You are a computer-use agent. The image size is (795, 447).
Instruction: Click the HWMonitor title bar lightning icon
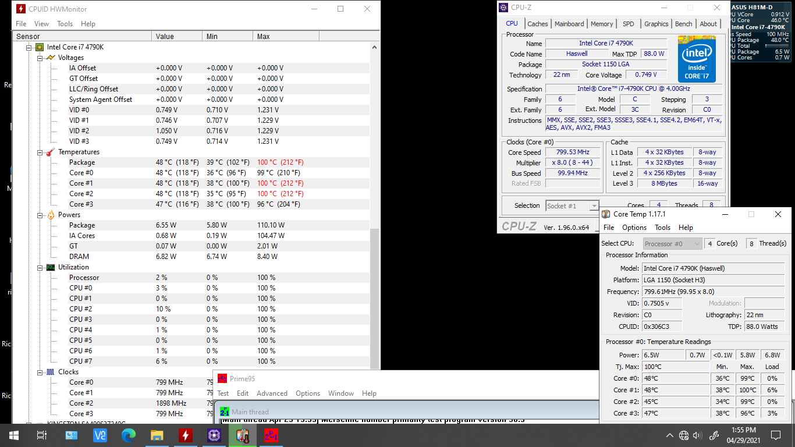tap(22, 9)
